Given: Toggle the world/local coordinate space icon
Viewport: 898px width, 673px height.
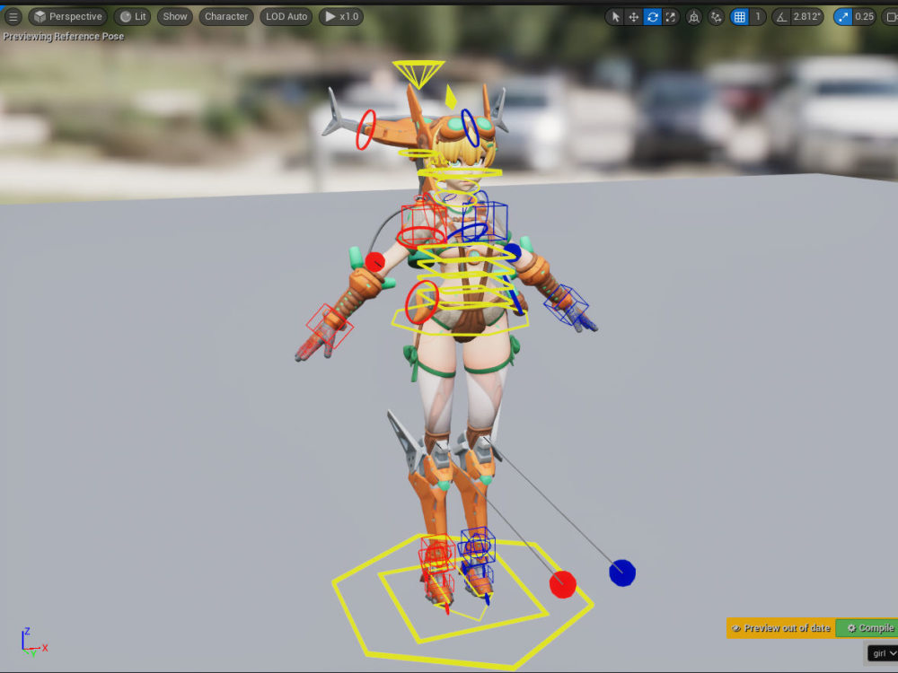Looking at the screenshot, I should [x=694, y=16].
